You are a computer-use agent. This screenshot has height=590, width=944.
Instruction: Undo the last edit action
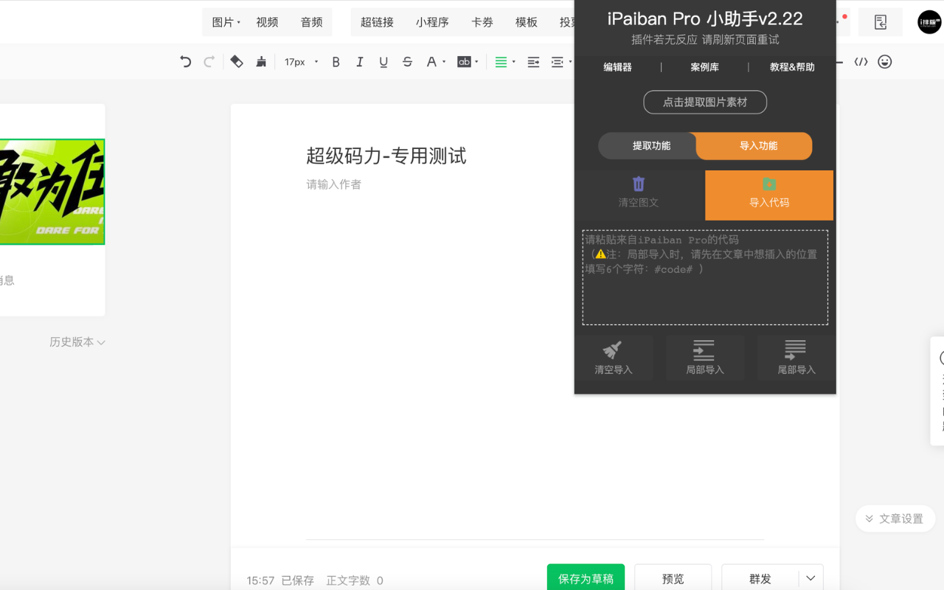pyautogui.click(x=185, y=62)
